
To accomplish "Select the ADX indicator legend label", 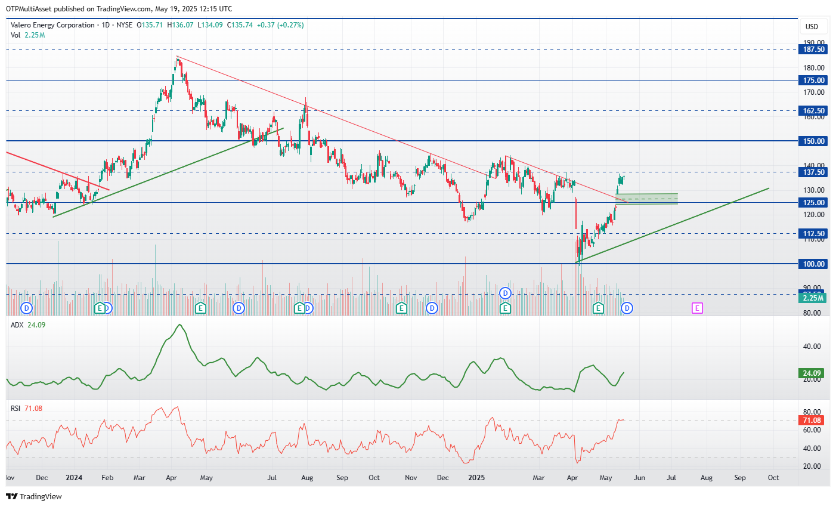I will [17, 324].
